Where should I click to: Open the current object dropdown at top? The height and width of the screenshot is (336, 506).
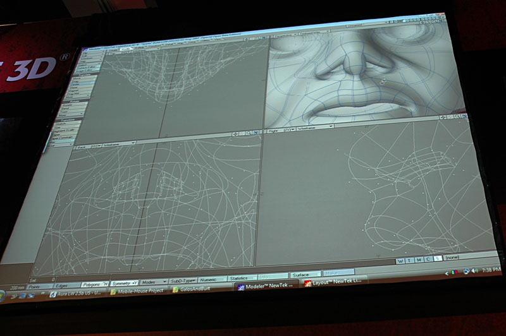pos(367,24)
